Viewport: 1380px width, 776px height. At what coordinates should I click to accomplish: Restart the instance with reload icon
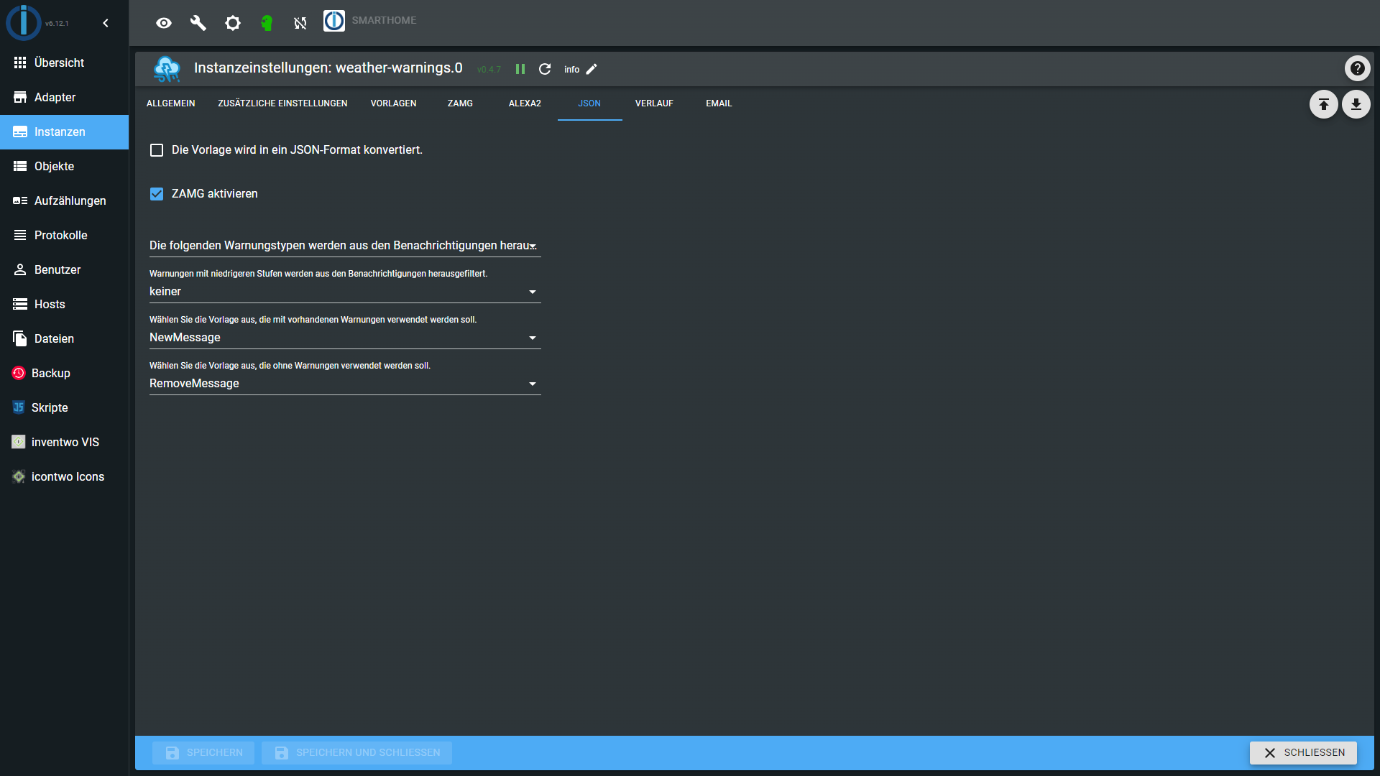coord(545,69)
